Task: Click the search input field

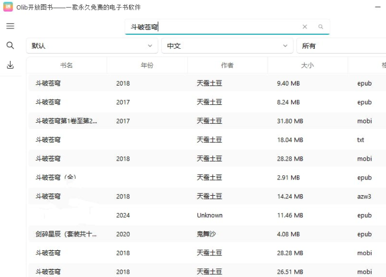Action: pos(215,27)
